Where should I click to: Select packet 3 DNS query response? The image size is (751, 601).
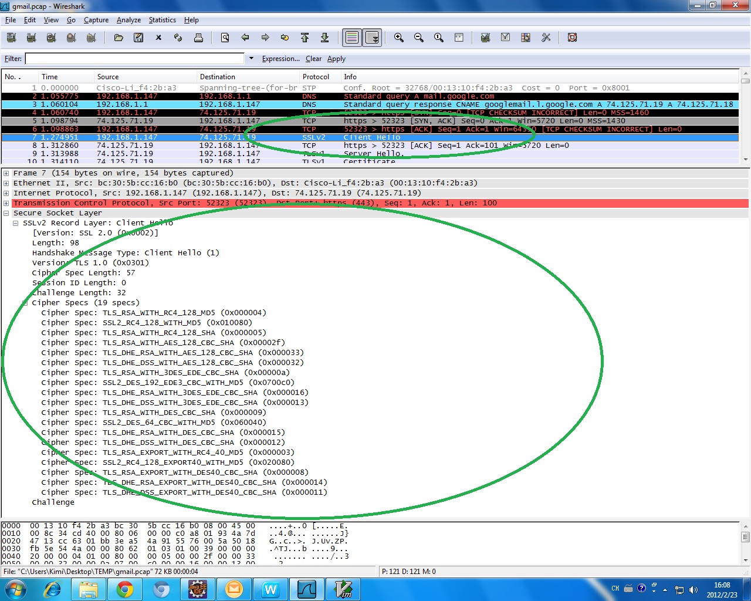(370, 104)
